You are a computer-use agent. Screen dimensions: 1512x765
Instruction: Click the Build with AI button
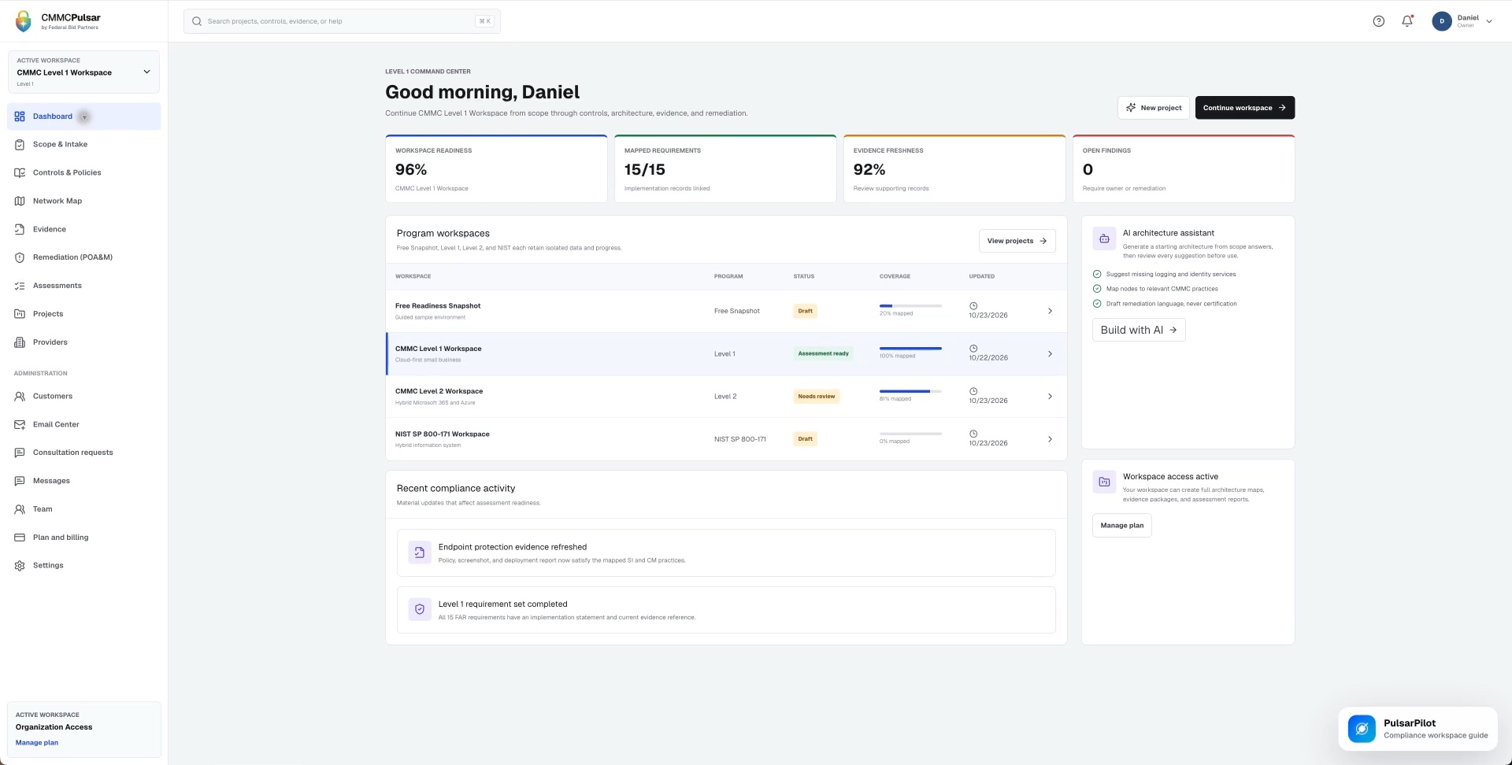coord(1139,330)
